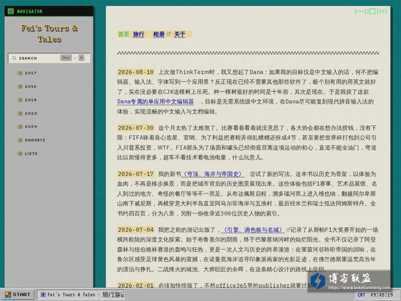Select the 2019 label in the tree

[x=31, y=100]
